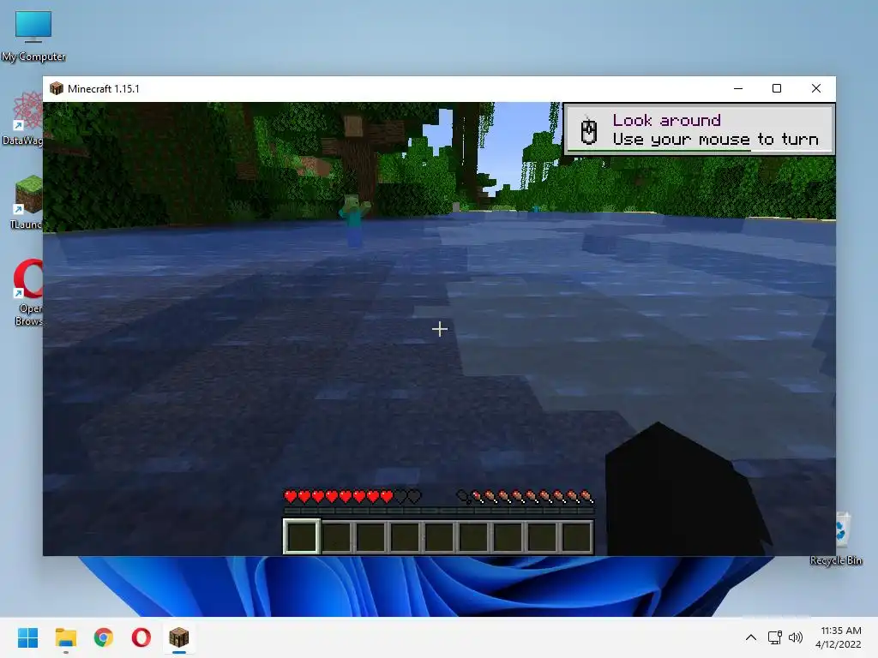Click the mouse icon in tutorial hint
Screen dimensions: 878x658
[588, 131]
